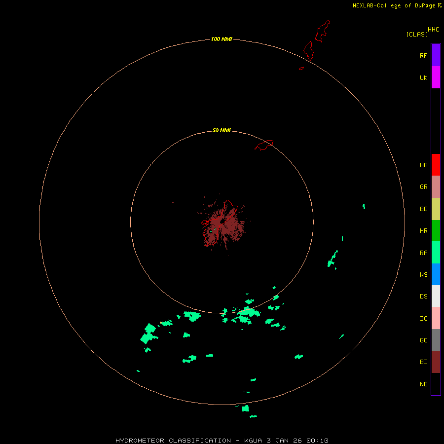Click the '00:10' timestamp text
The height and width of the screenshot is (444, 444).
click(317, 441)
